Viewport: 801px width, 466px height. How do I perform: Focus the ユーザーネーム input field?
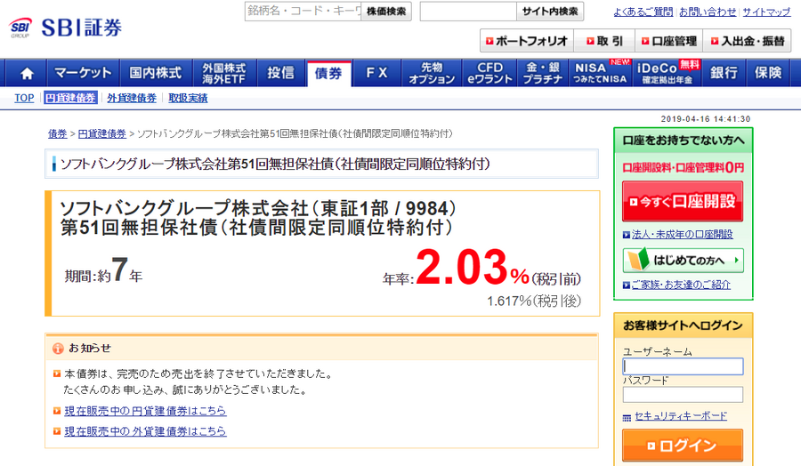click(683, 366)
